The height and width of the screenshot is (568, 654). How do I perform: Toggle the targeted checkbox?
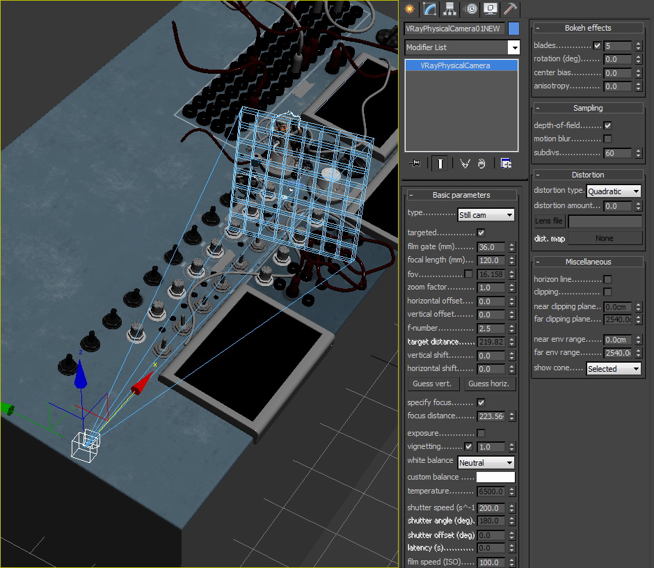pyautogui.click(x=481, y=232)
